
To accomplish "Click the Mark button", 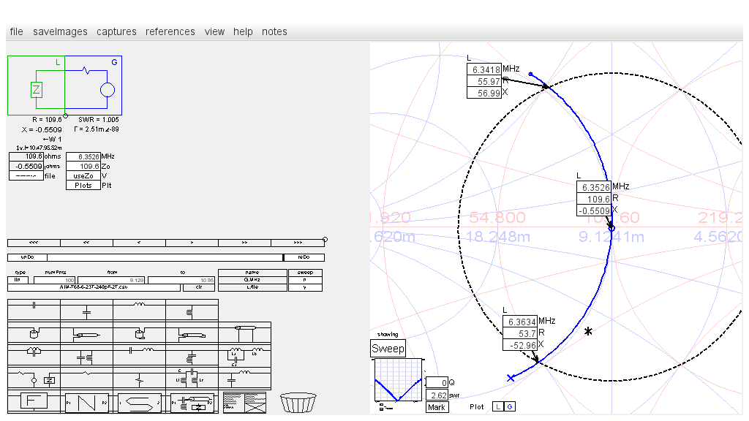I will [x=437, y=407].
